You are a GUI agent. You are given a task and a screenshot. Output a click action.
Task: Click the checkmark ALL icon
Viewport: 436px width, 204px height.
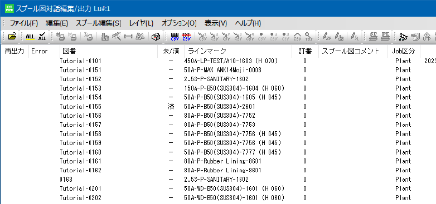pyautogui.click(x=42, y=37)
